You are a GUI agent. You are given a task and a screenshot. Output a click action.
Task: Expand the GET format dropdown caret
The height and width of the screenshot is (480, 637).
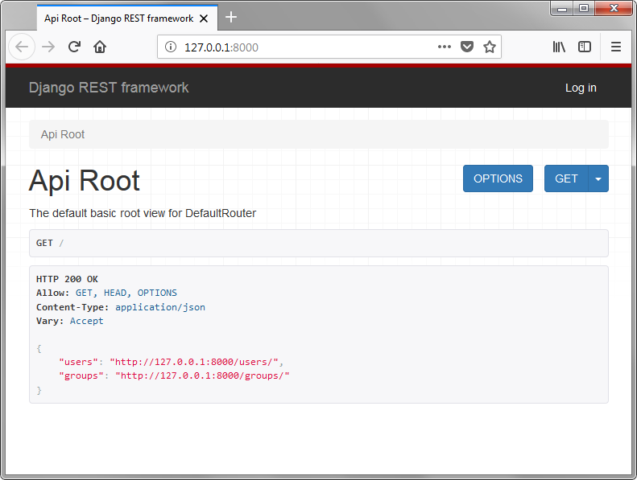[598, 178]
